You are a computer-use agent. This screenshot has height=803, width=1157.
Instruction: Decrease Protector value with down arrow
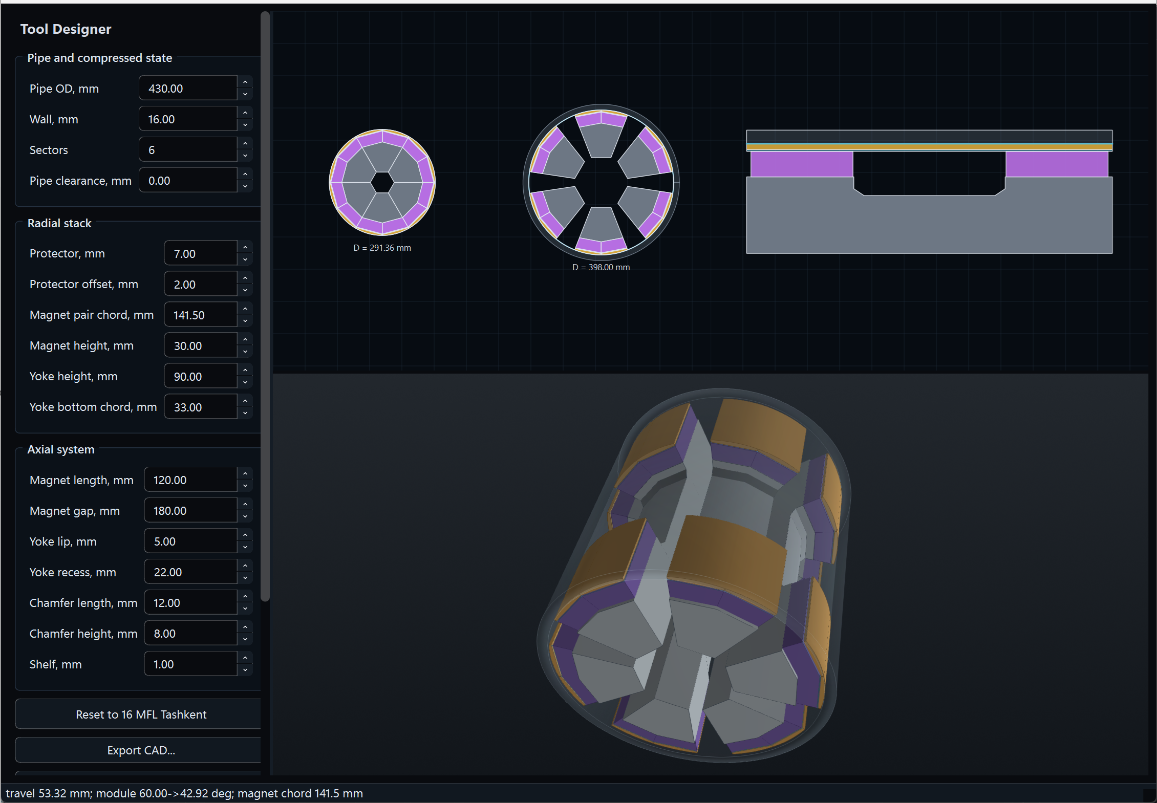pyautogui.click(x=245, y=259)
